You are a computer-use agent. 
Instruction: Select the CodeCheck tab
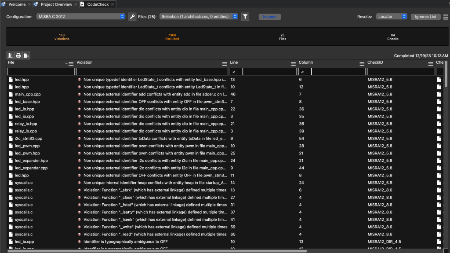tap(98, 4)
